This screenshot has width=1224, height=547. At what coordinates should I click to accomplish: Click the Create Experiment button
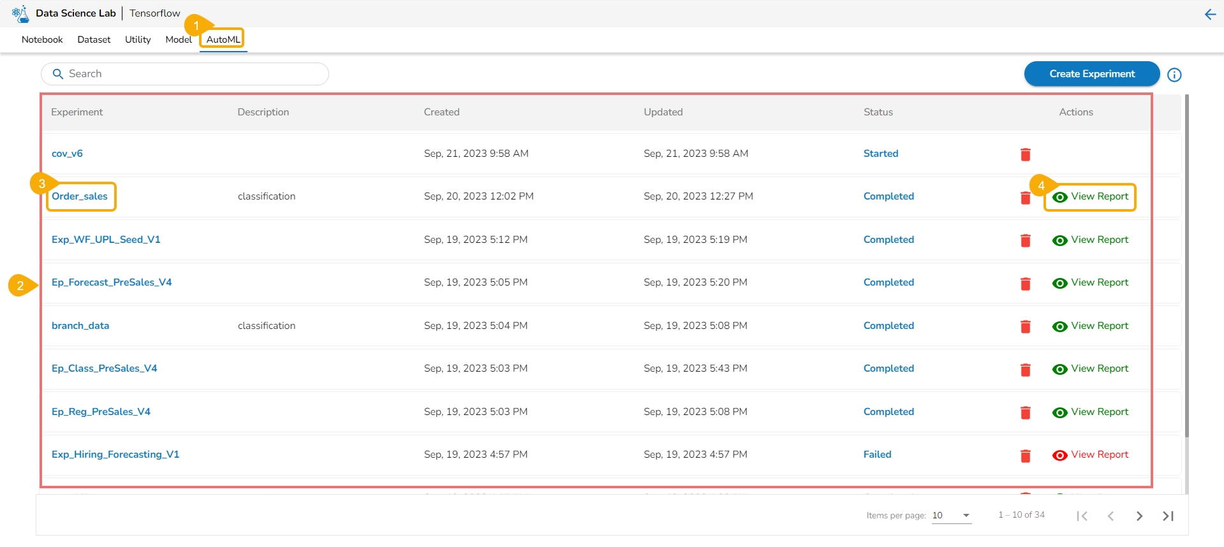[x=1091, y=74]
